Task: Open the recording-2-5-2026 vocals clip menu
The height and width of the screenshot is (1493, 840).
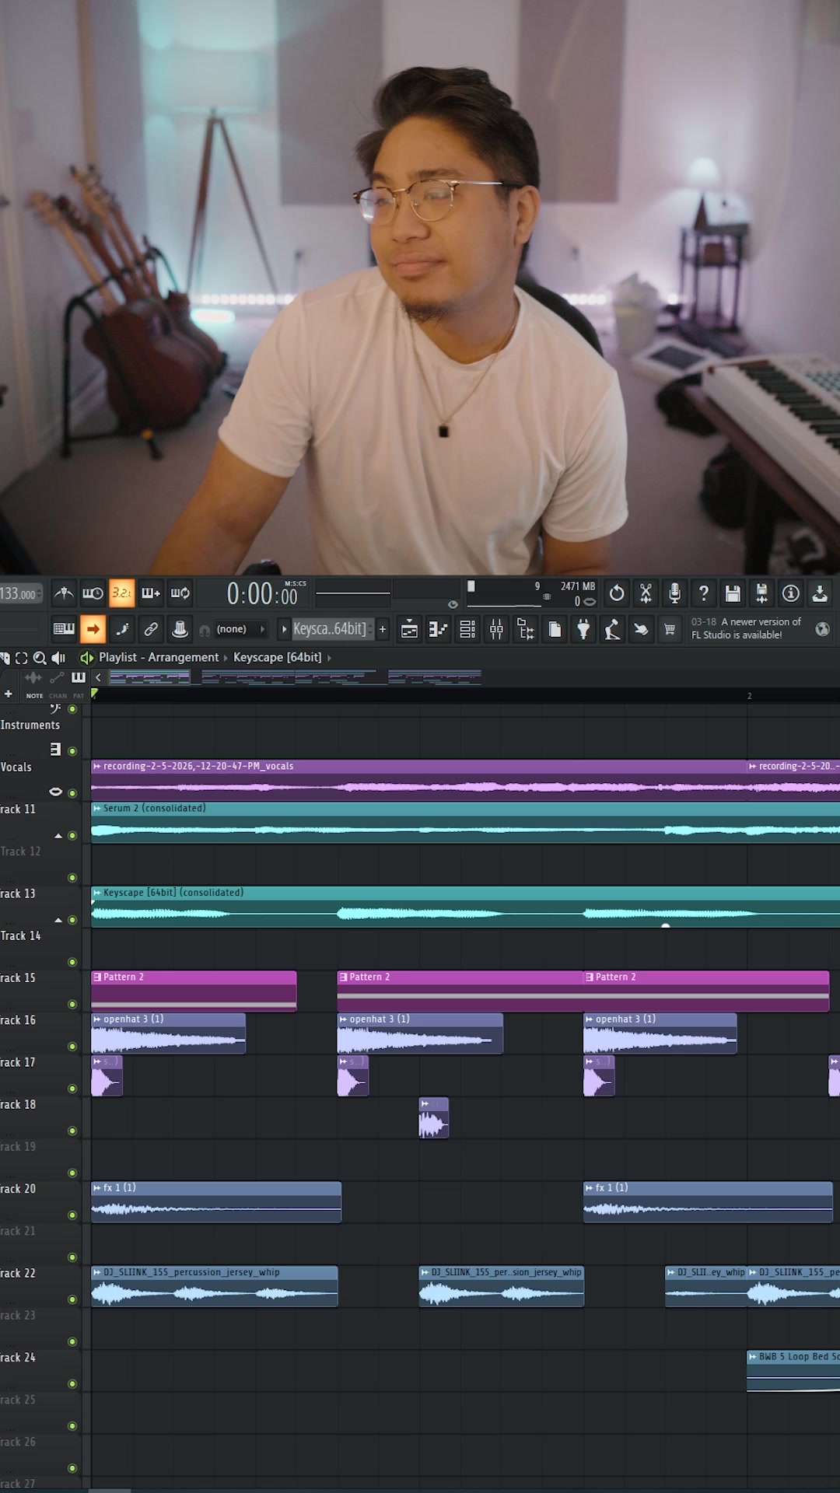Action: click(97, 766)
